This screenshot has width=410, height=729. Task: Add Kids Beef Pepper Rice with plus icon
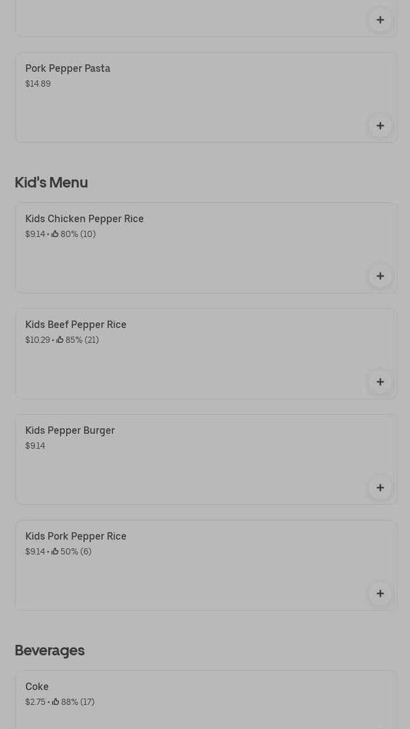click(380, 382)
